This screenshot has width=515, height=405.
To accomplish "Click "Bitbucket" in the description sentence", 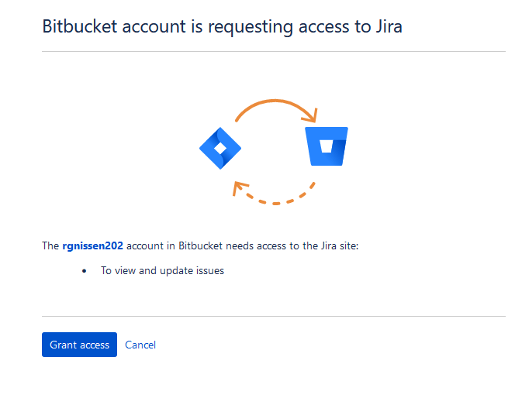I will pos(201,246).
